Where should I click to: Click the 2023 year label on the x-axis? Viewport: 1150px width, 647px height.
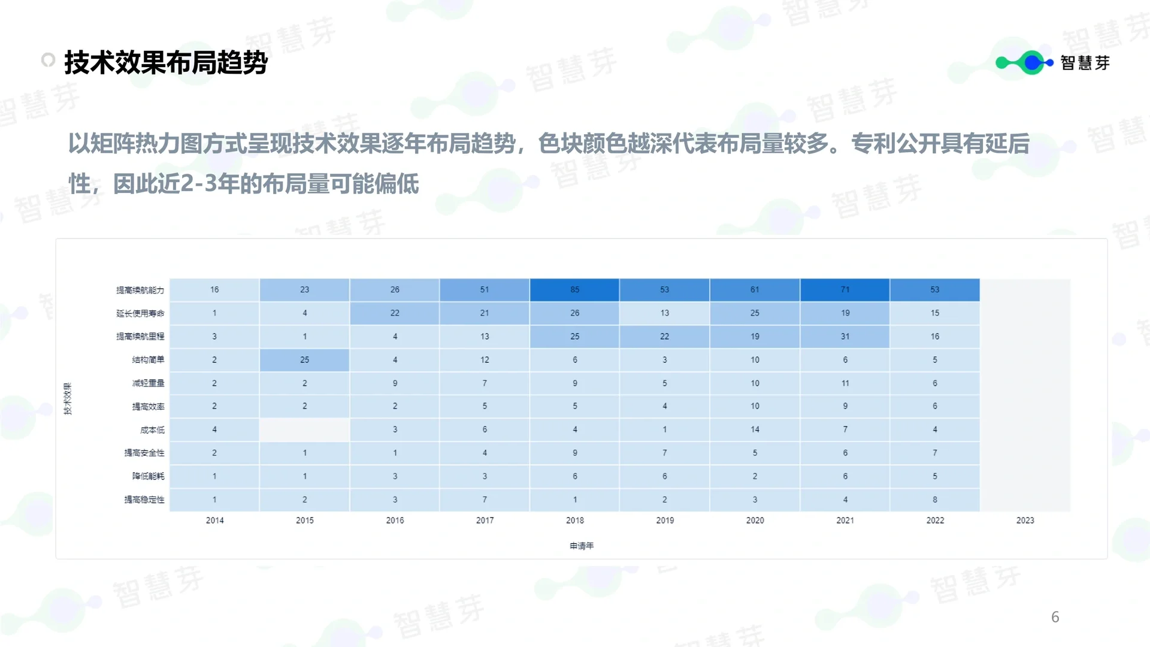pyautogui.click(x=1025, y=520)
